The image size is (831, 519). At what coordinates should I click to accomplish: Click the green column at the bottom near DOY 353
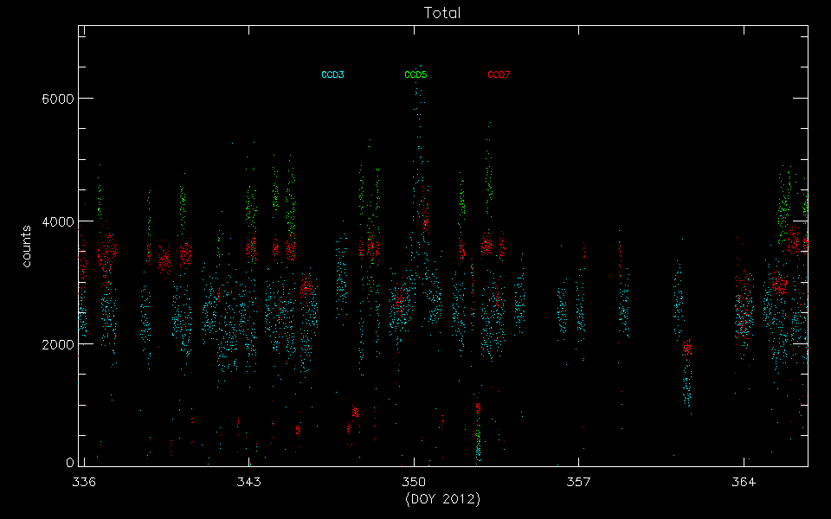point(478,441)
